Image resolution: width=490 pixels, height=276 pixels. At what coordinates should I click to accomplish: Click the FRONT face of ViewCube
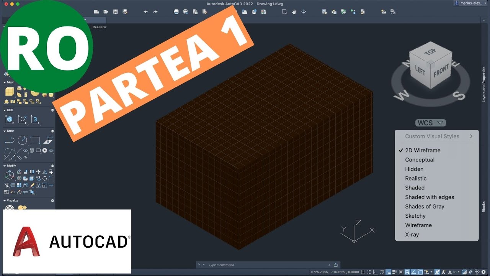click(x=441, y=71)
